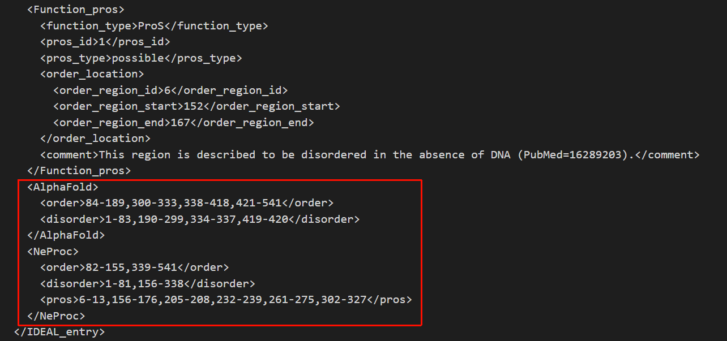The height and width of the screenshot is (341, 727).
Task: Click the NeProc pros ranges line
Action: tap(226, 300)
